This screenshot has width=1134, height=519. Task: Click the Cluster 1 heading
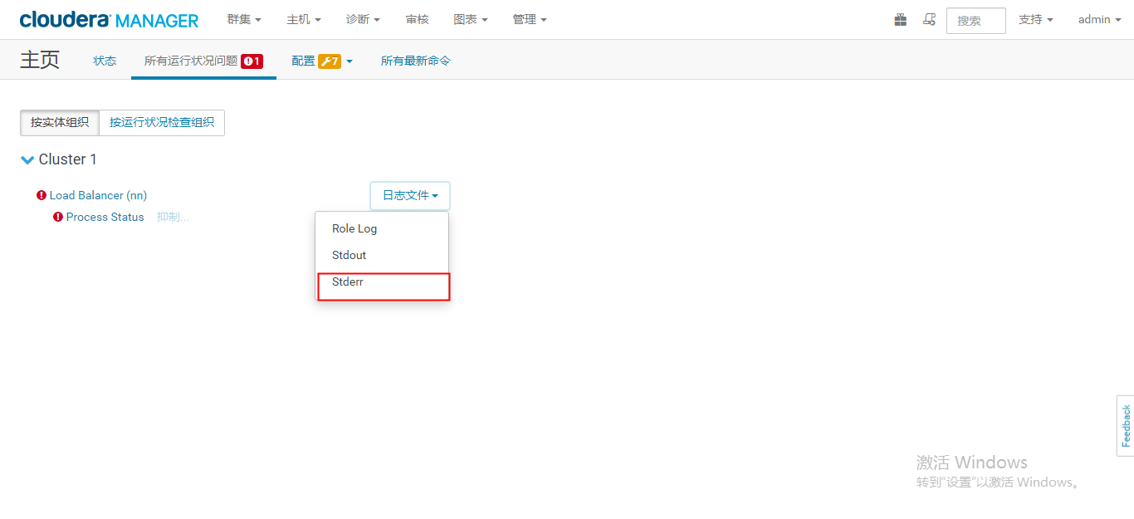[x=68, y=159]
